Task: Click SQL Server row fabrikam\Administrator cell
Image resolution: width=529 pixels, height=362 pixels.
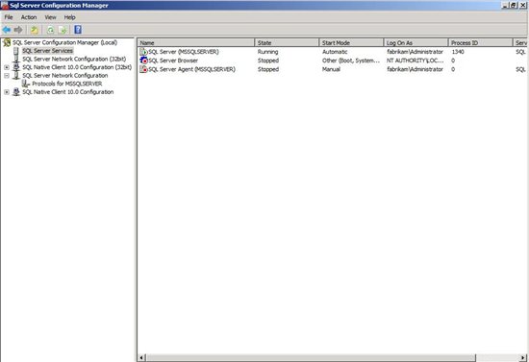Action: (x=415, y=52)
